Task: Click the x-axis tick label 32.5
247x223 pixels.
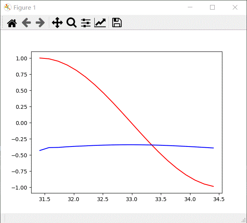Action: tap(103, 200)
